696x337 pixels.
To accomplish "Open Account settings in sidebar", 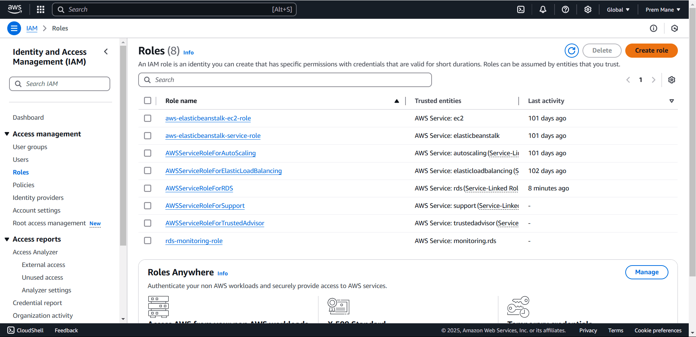I will (x=37, y=210).
